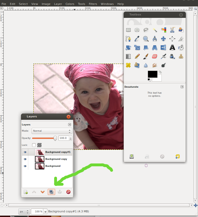Delete layer using the red icon
The width and height of the screenshot is (198, 217).
(x=68, y=192)
